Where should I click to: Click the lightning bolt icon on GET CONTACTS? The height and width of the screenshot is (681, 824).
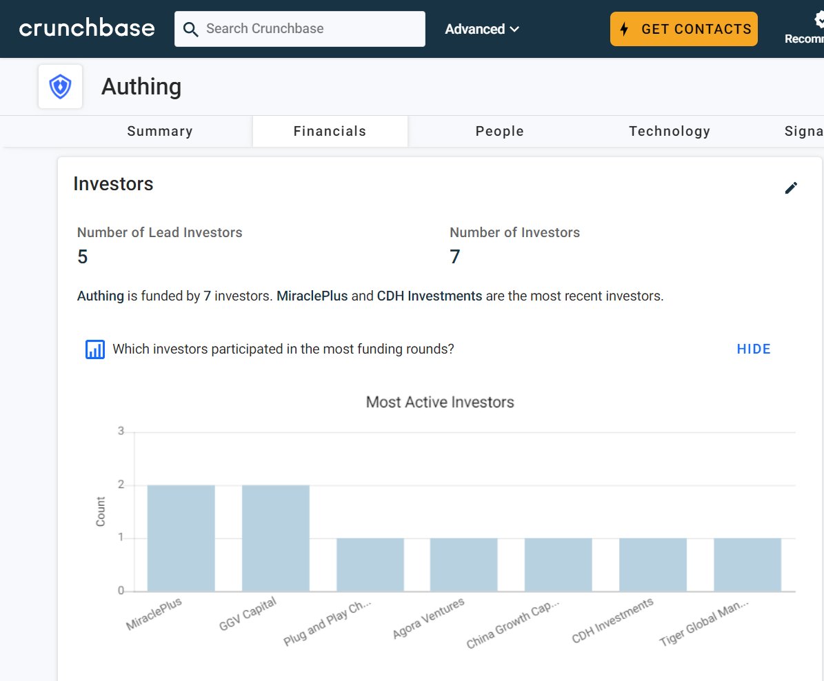[x=624, y=29]
